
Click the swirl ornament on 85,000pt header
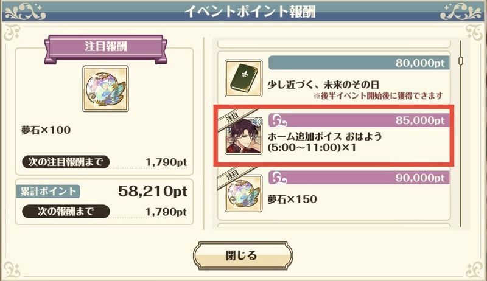278,120
